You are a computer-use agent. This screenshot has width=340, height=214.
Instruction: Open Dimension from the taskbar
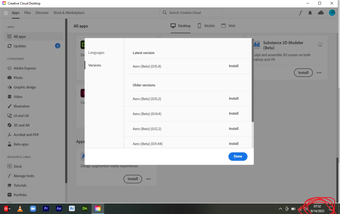[x=85, y=209]
